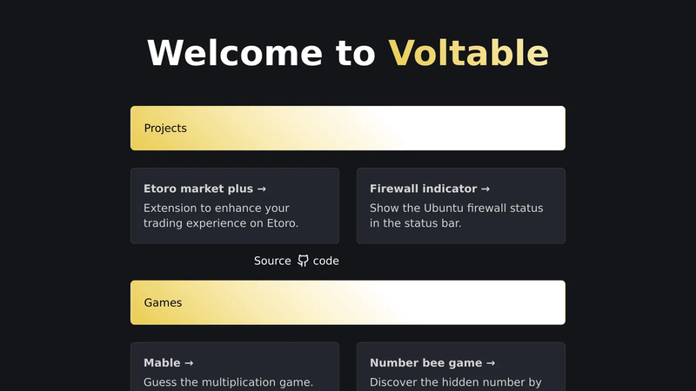Click the 'Welcome to' heading text
Viewport: 696px width, 391px height.
(262, 53)
